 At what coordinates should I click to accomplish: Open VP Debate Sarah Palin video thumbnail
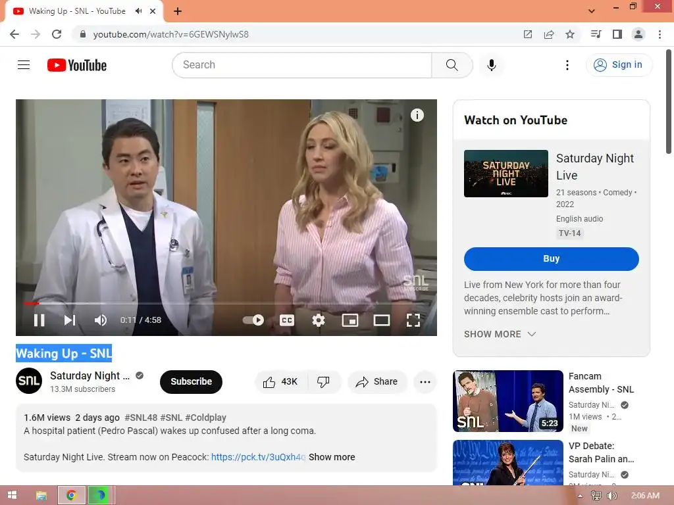[x=508, y=463]
